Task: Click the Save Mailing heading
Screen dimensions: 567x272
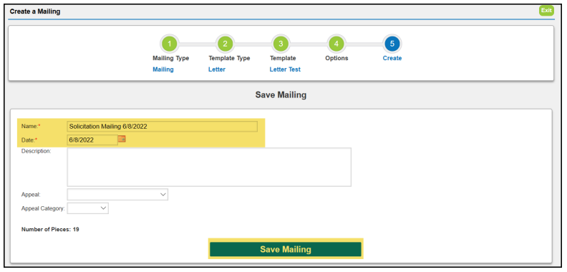Action: click(281, 95)
